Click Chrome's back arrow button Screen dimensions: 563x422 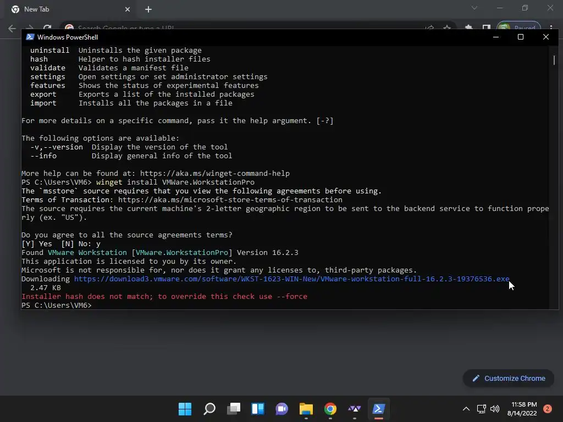tap(12, 28)
